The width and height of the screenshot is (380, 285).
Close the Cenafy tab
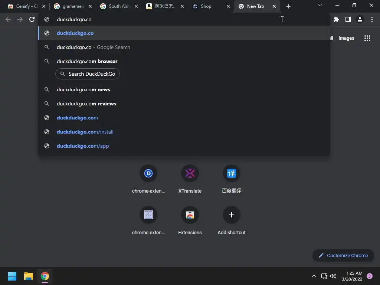click(44, 6)
